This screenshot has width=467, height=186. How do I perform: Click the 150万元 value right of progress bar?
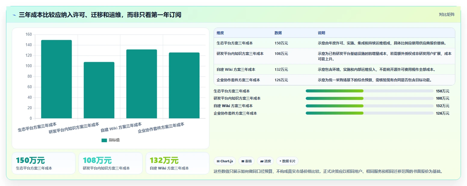tap(442, 91)
